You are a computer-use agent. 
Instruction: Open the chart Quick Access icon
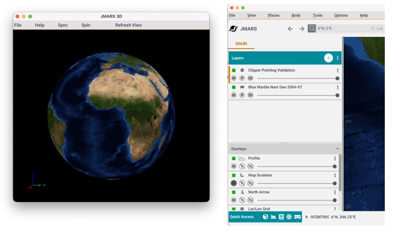[x=273, y=217]
